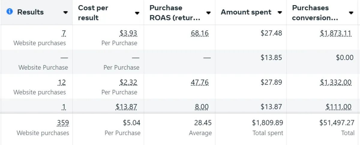The image size is (360, 145).
Task: Open the $2.32 cost per purchase value
Action: tap(128, 83)
